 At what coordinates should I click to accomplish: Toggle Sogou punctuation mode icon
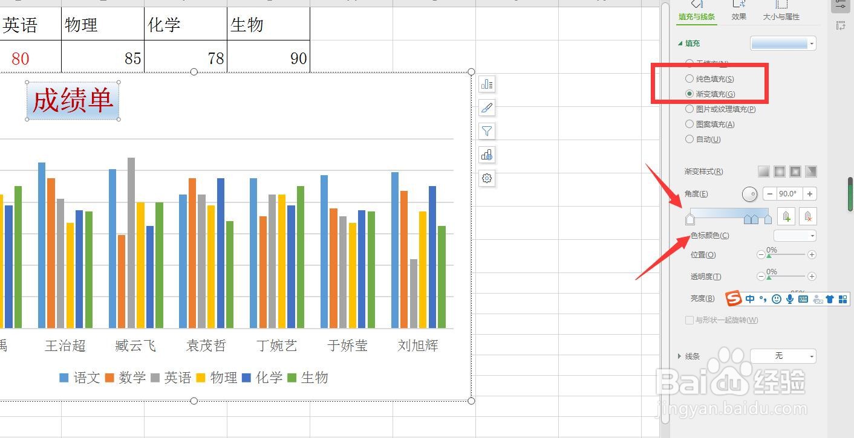763,299
